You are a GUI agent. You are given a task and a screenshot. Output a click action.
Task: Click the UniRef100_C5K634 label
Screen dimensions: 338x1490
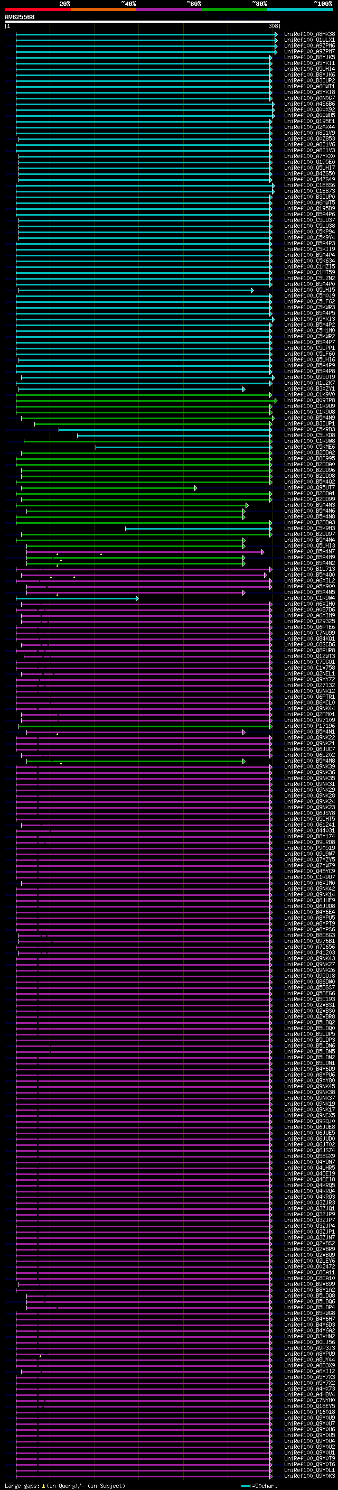click(x=309, y=261)
